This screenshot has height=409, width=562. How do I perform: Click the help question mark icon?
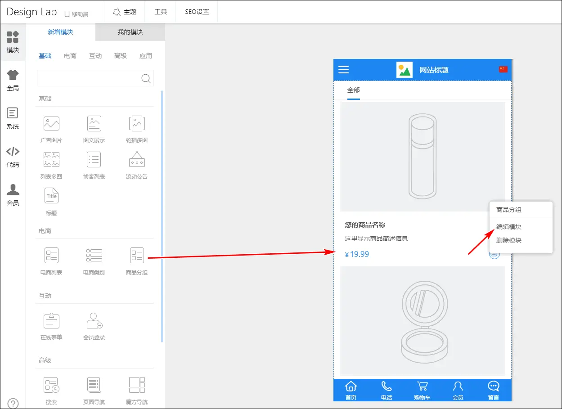13,403
